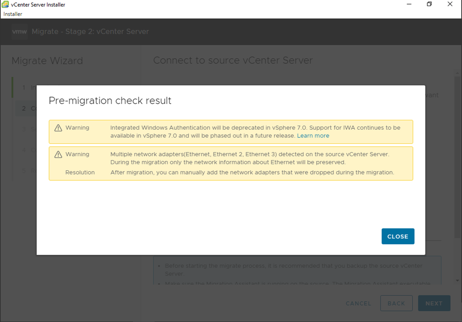Select the Resolution label in the second warning
This screenshot has height=322, width=462.
coord(80,172)
